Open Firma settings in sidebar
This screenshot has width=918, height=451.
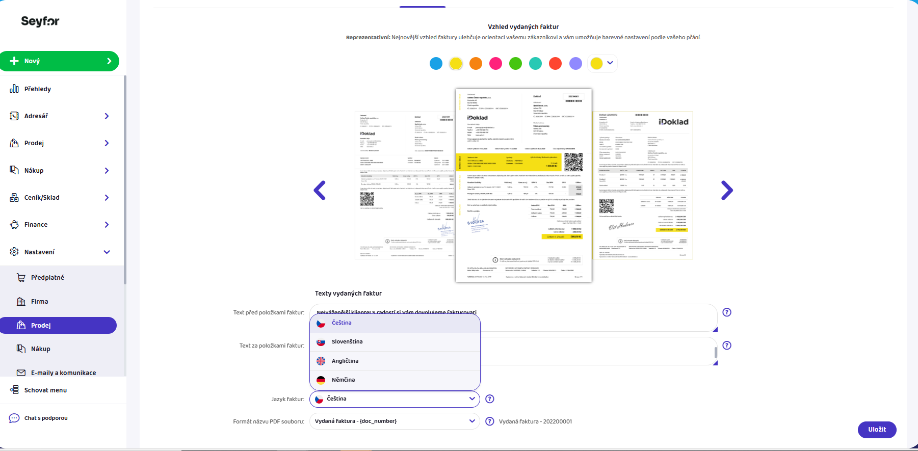tap(40, 302)
